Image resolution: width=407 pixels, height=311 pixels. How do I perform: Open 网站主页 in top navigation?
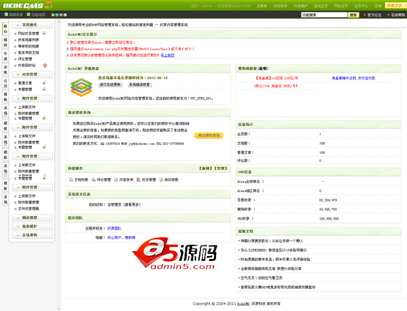click(x=341, y=6)
